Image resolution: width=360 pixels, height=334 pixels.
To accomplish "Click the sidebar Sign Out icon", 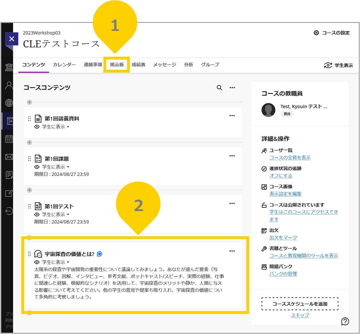I will (9, 211).
